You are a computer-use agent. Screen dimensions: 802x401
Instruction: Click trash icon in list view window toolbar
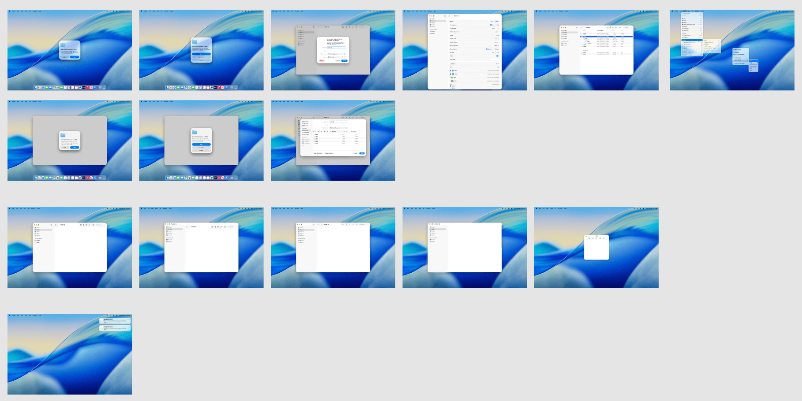[x=610, y=28]
